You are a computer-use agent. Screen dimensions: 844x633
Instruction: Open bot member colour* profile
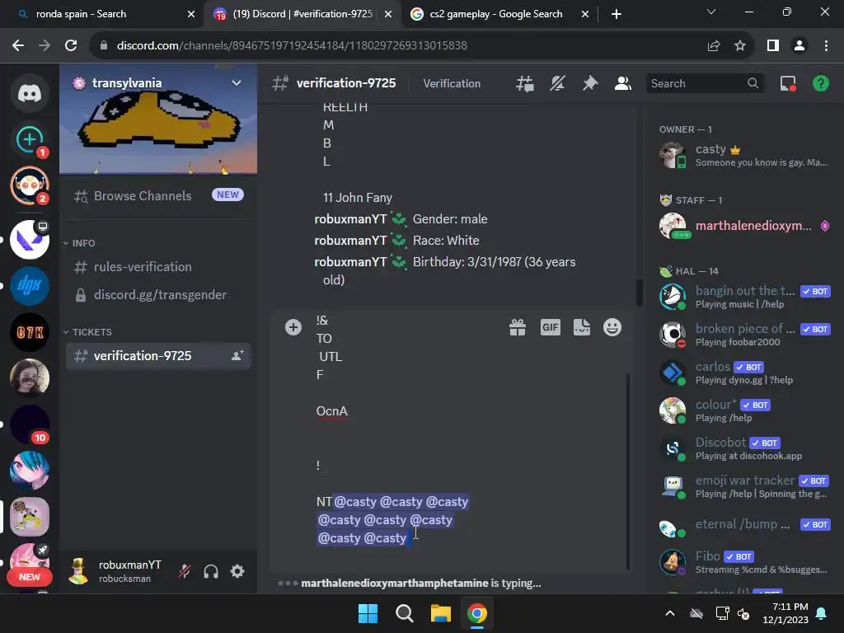coord(744,410)
